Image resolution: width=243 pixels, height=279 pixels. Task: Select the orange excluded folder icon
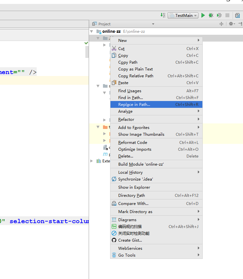click(105, 127)
